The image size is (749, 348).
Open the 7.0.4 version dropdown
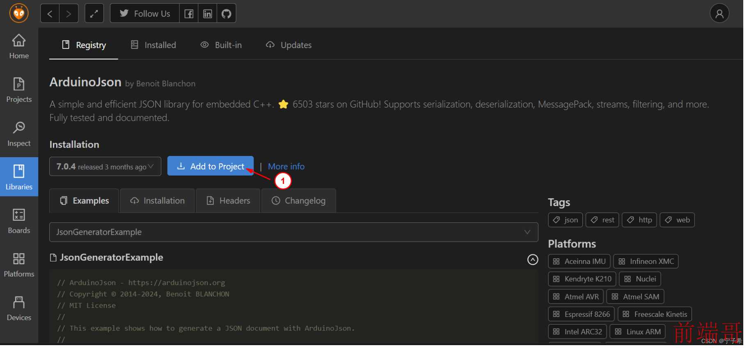(105, 167)
